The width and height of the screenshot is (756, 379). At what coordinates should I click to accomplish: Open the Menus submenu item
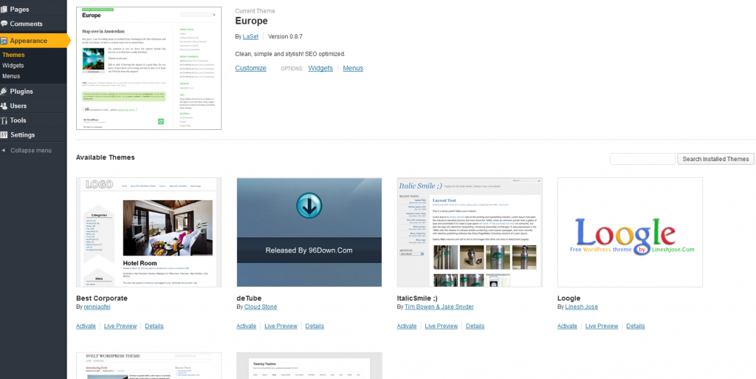click(11, 76)
